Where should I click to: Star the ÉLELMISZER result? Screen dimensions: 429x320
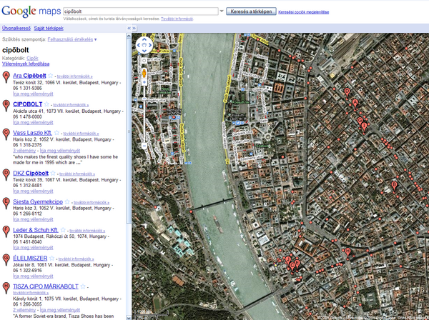pos(51,259)
